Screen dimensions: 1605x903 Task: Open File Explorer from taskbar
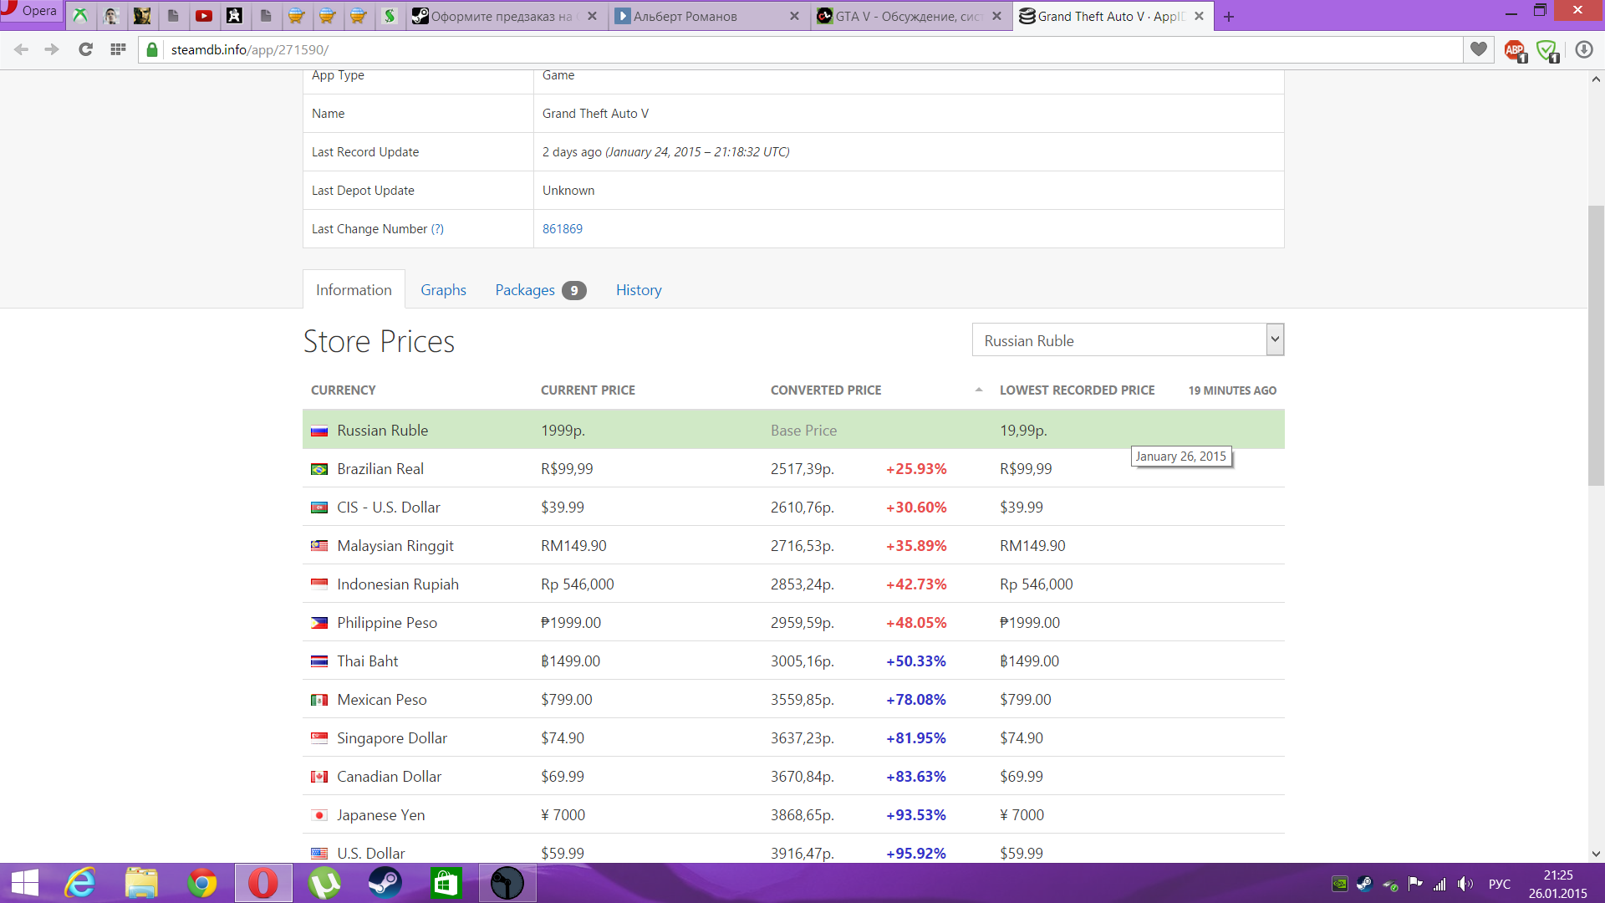click(141, 883)
